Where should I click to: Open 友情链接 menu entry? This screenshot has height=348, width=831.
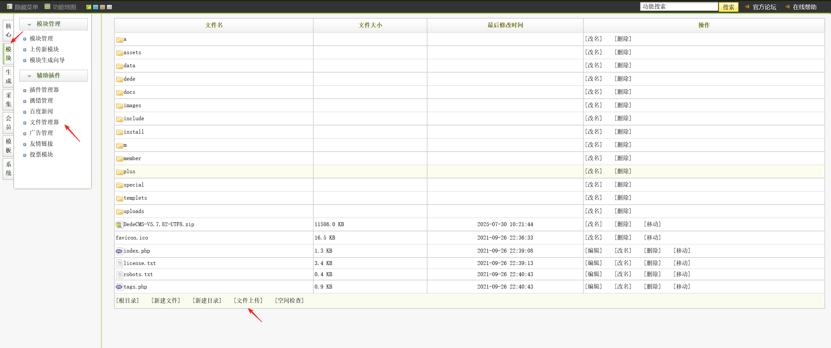click(x=42, y=144)
